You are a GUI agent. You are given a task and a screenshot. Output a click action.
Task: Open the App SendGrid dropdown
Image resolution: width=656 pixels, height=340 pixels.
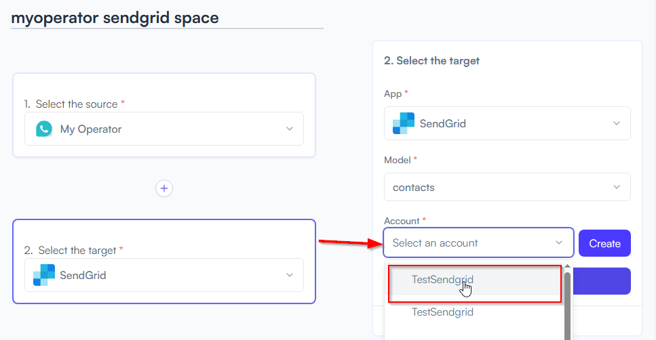pyautogui.click(x=507, y=123)
